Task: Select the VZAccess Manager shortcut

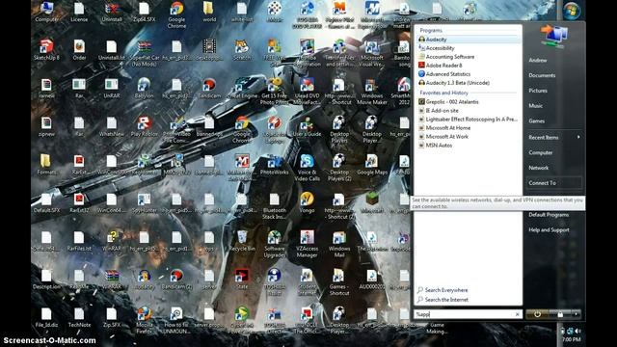Action: (x=307, y=244)
